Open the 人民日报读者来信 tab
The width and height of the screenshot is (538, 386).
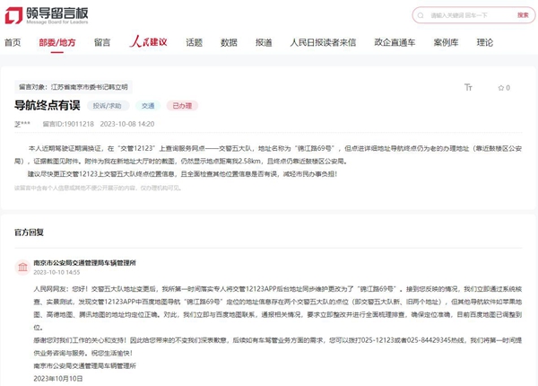point(323,42)
